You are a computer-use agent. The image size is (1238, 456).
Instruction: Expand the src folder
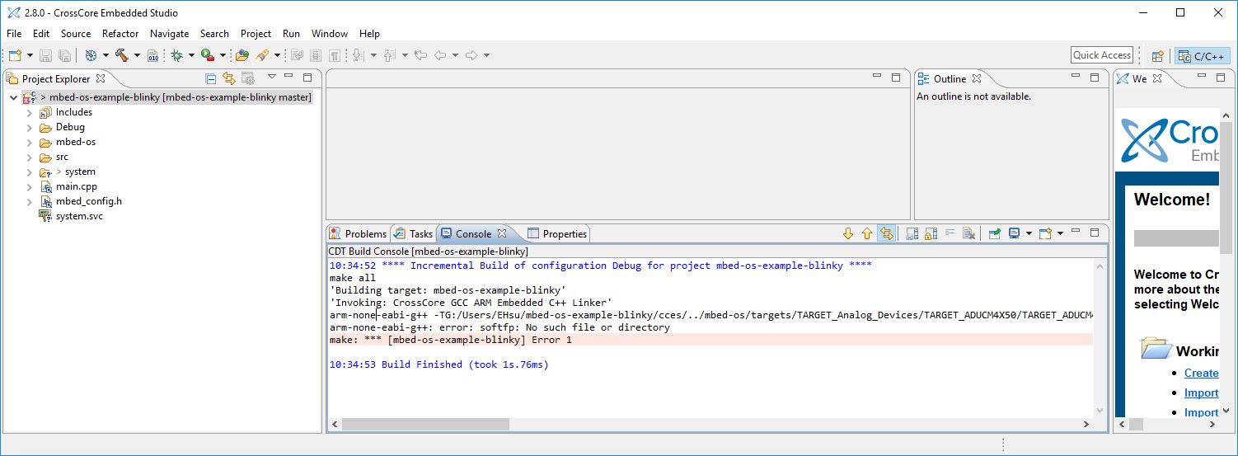point(30,157)
